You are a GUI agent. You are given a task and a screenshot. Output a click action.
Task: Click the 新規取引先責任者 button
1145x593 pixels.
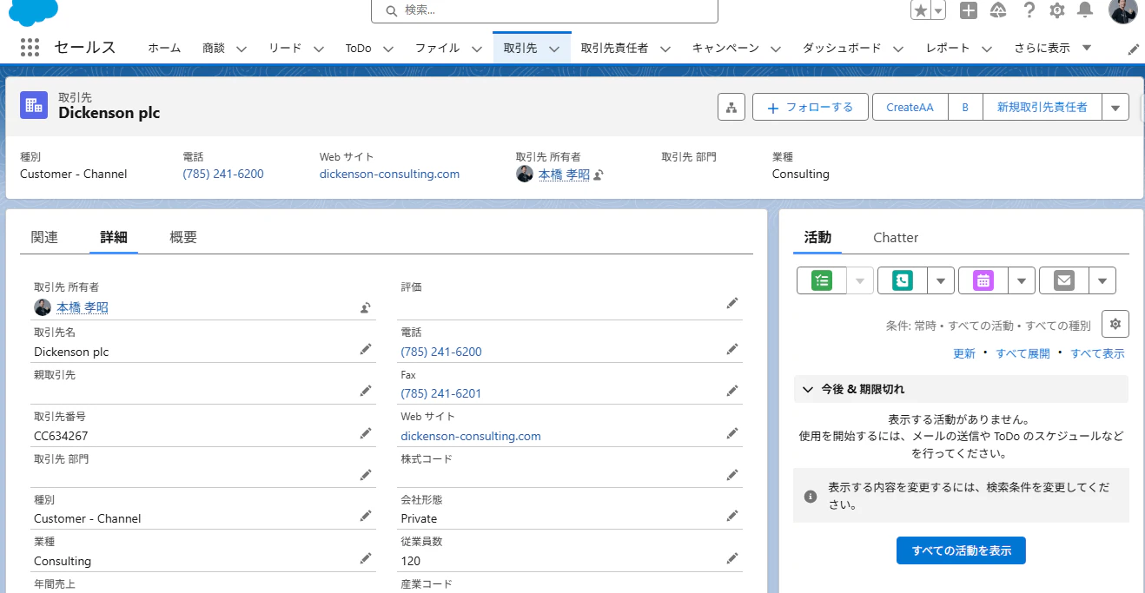click(1042, 108)
